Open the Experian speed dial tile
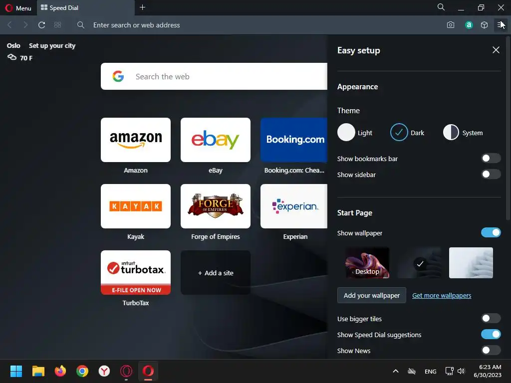The width and height of the screenshot is (511, 383). coord(294,206)
